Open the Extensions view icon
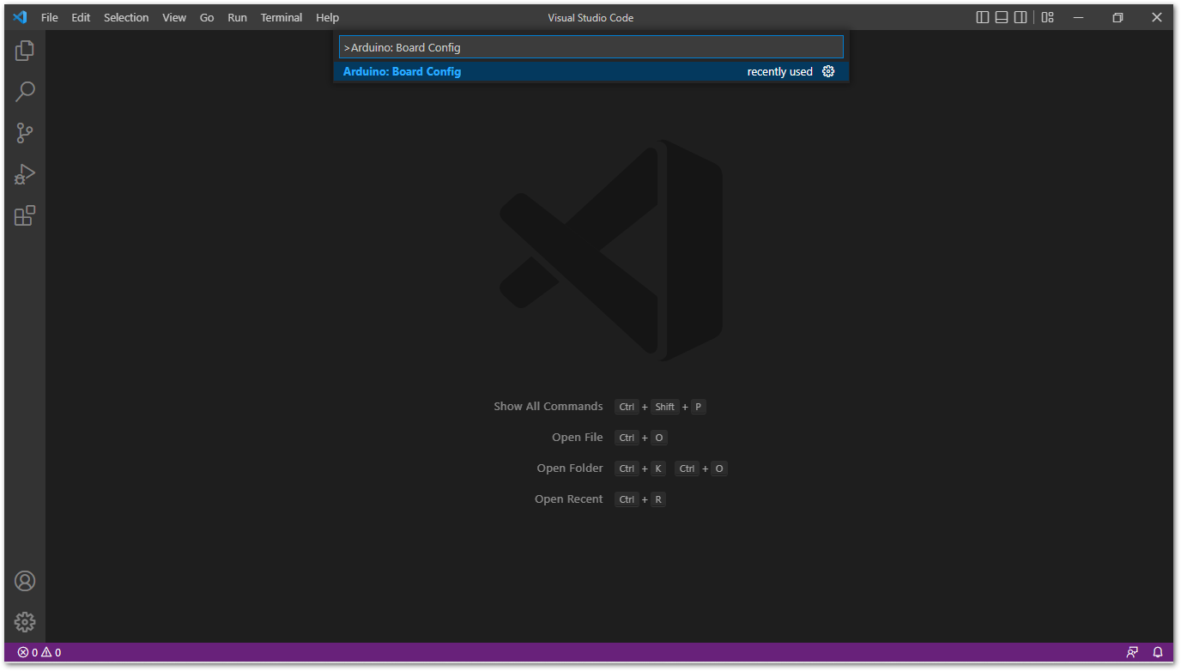This screenshot has height=671, width=1181. point(25,215)
